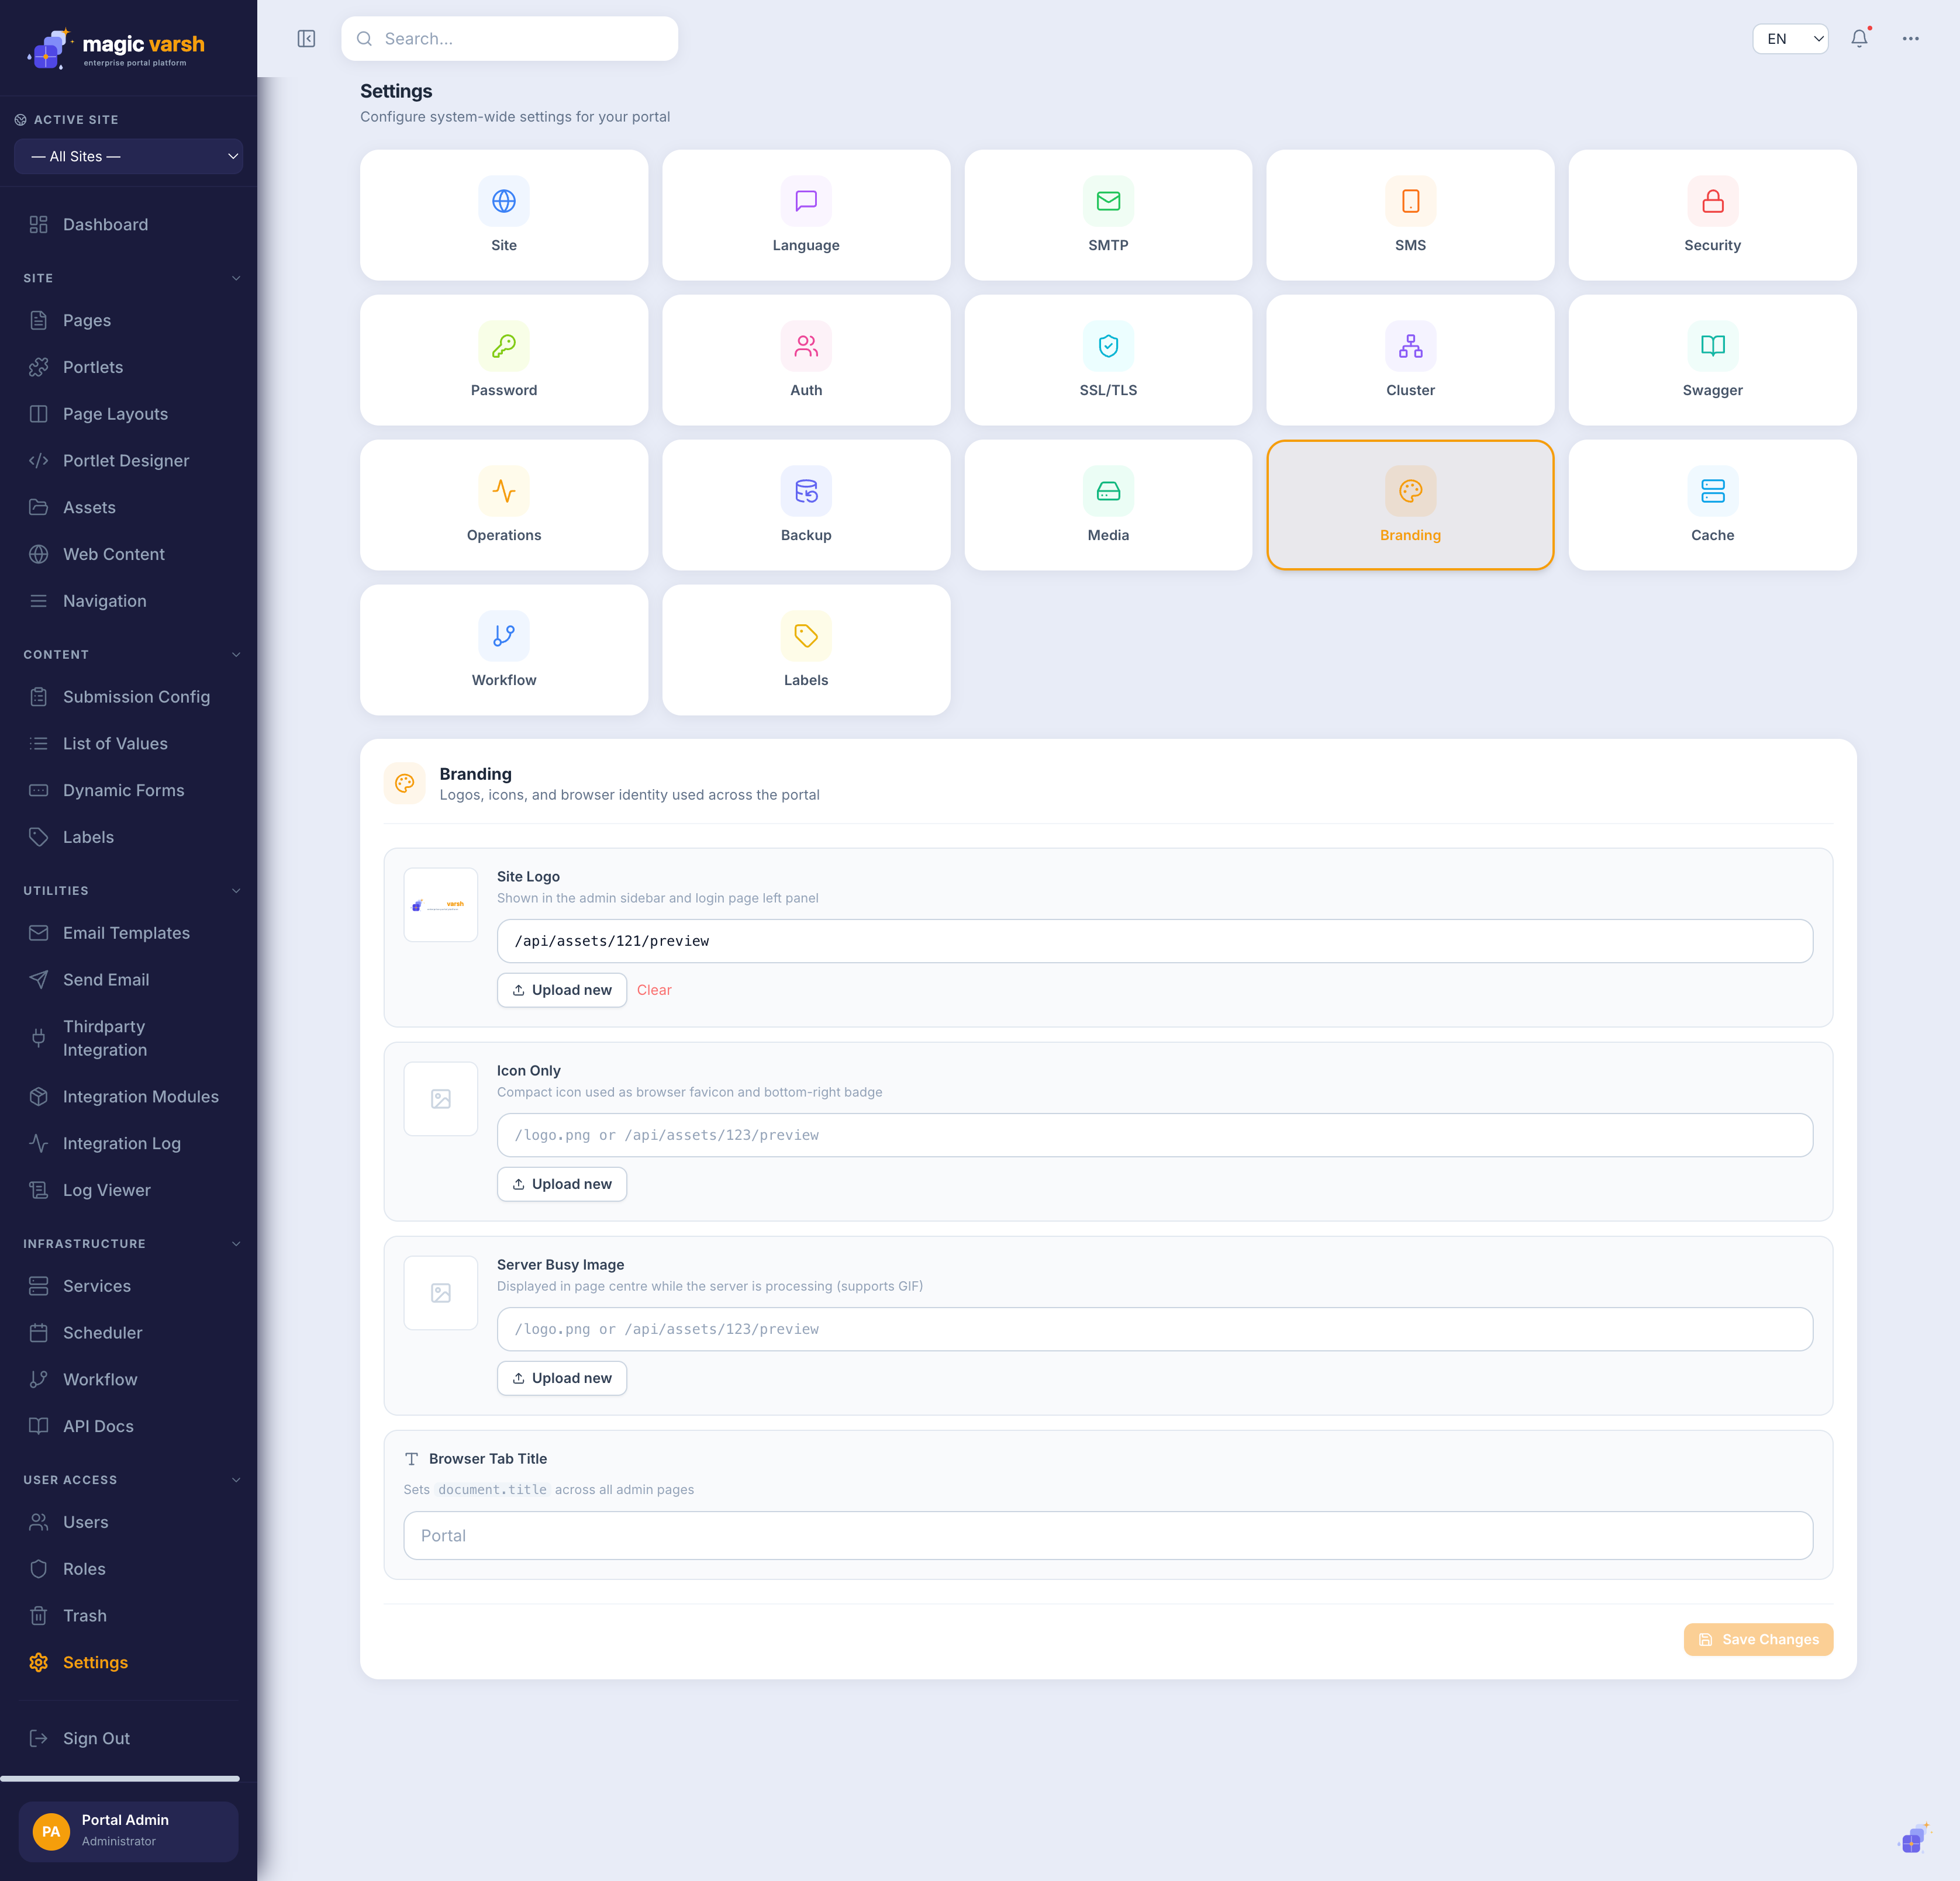Collapse the INFRASTRUCTURE sidebar section

(236, 1243)
